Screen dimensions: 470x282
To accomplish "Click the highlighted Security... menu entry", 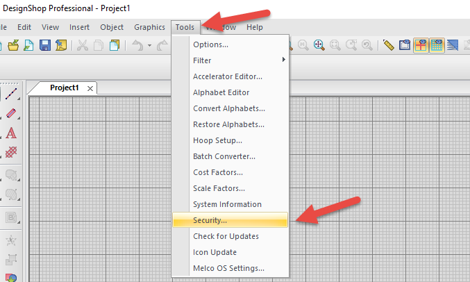I will pos(230,220).
